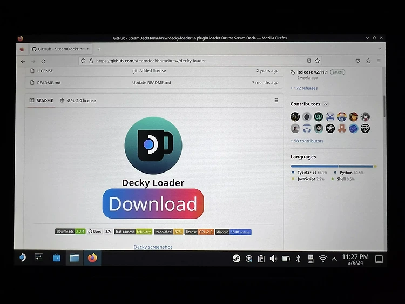Open the 'git: Added license' commit message
The image size is (405, 304).
pos(149,71)
